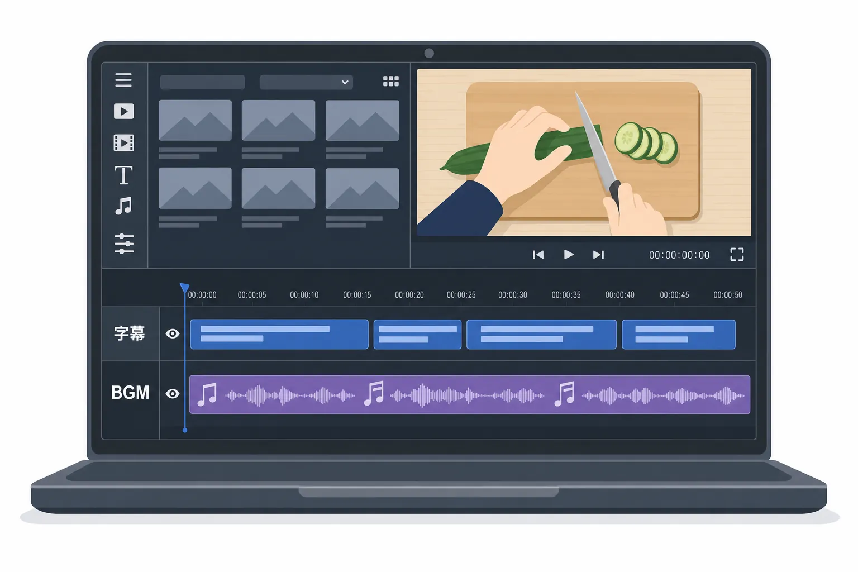Skip to previous frame in preview

(538, 255)
